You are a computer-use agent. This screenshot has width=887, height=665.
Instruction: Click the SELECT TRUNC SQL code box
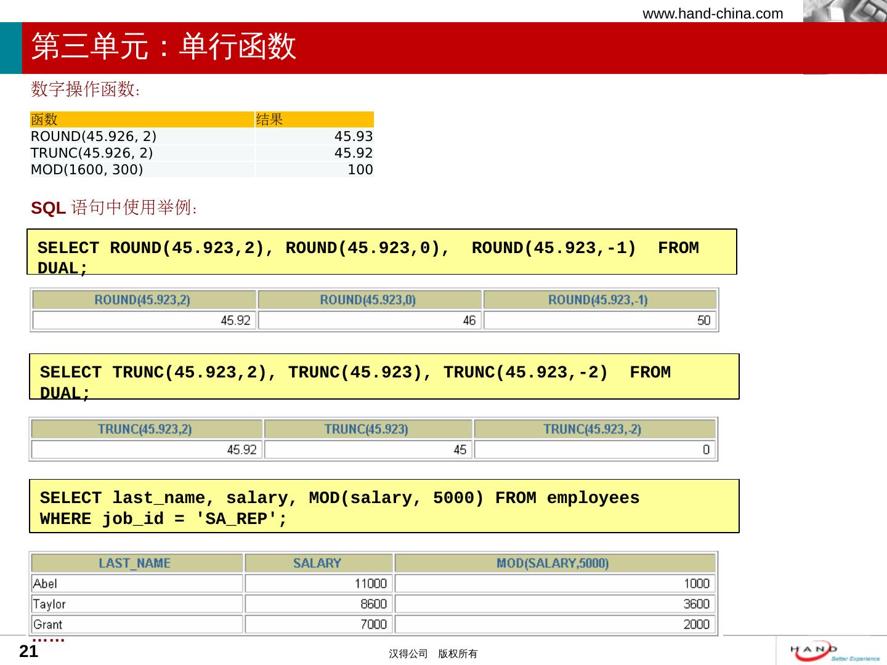384,377
